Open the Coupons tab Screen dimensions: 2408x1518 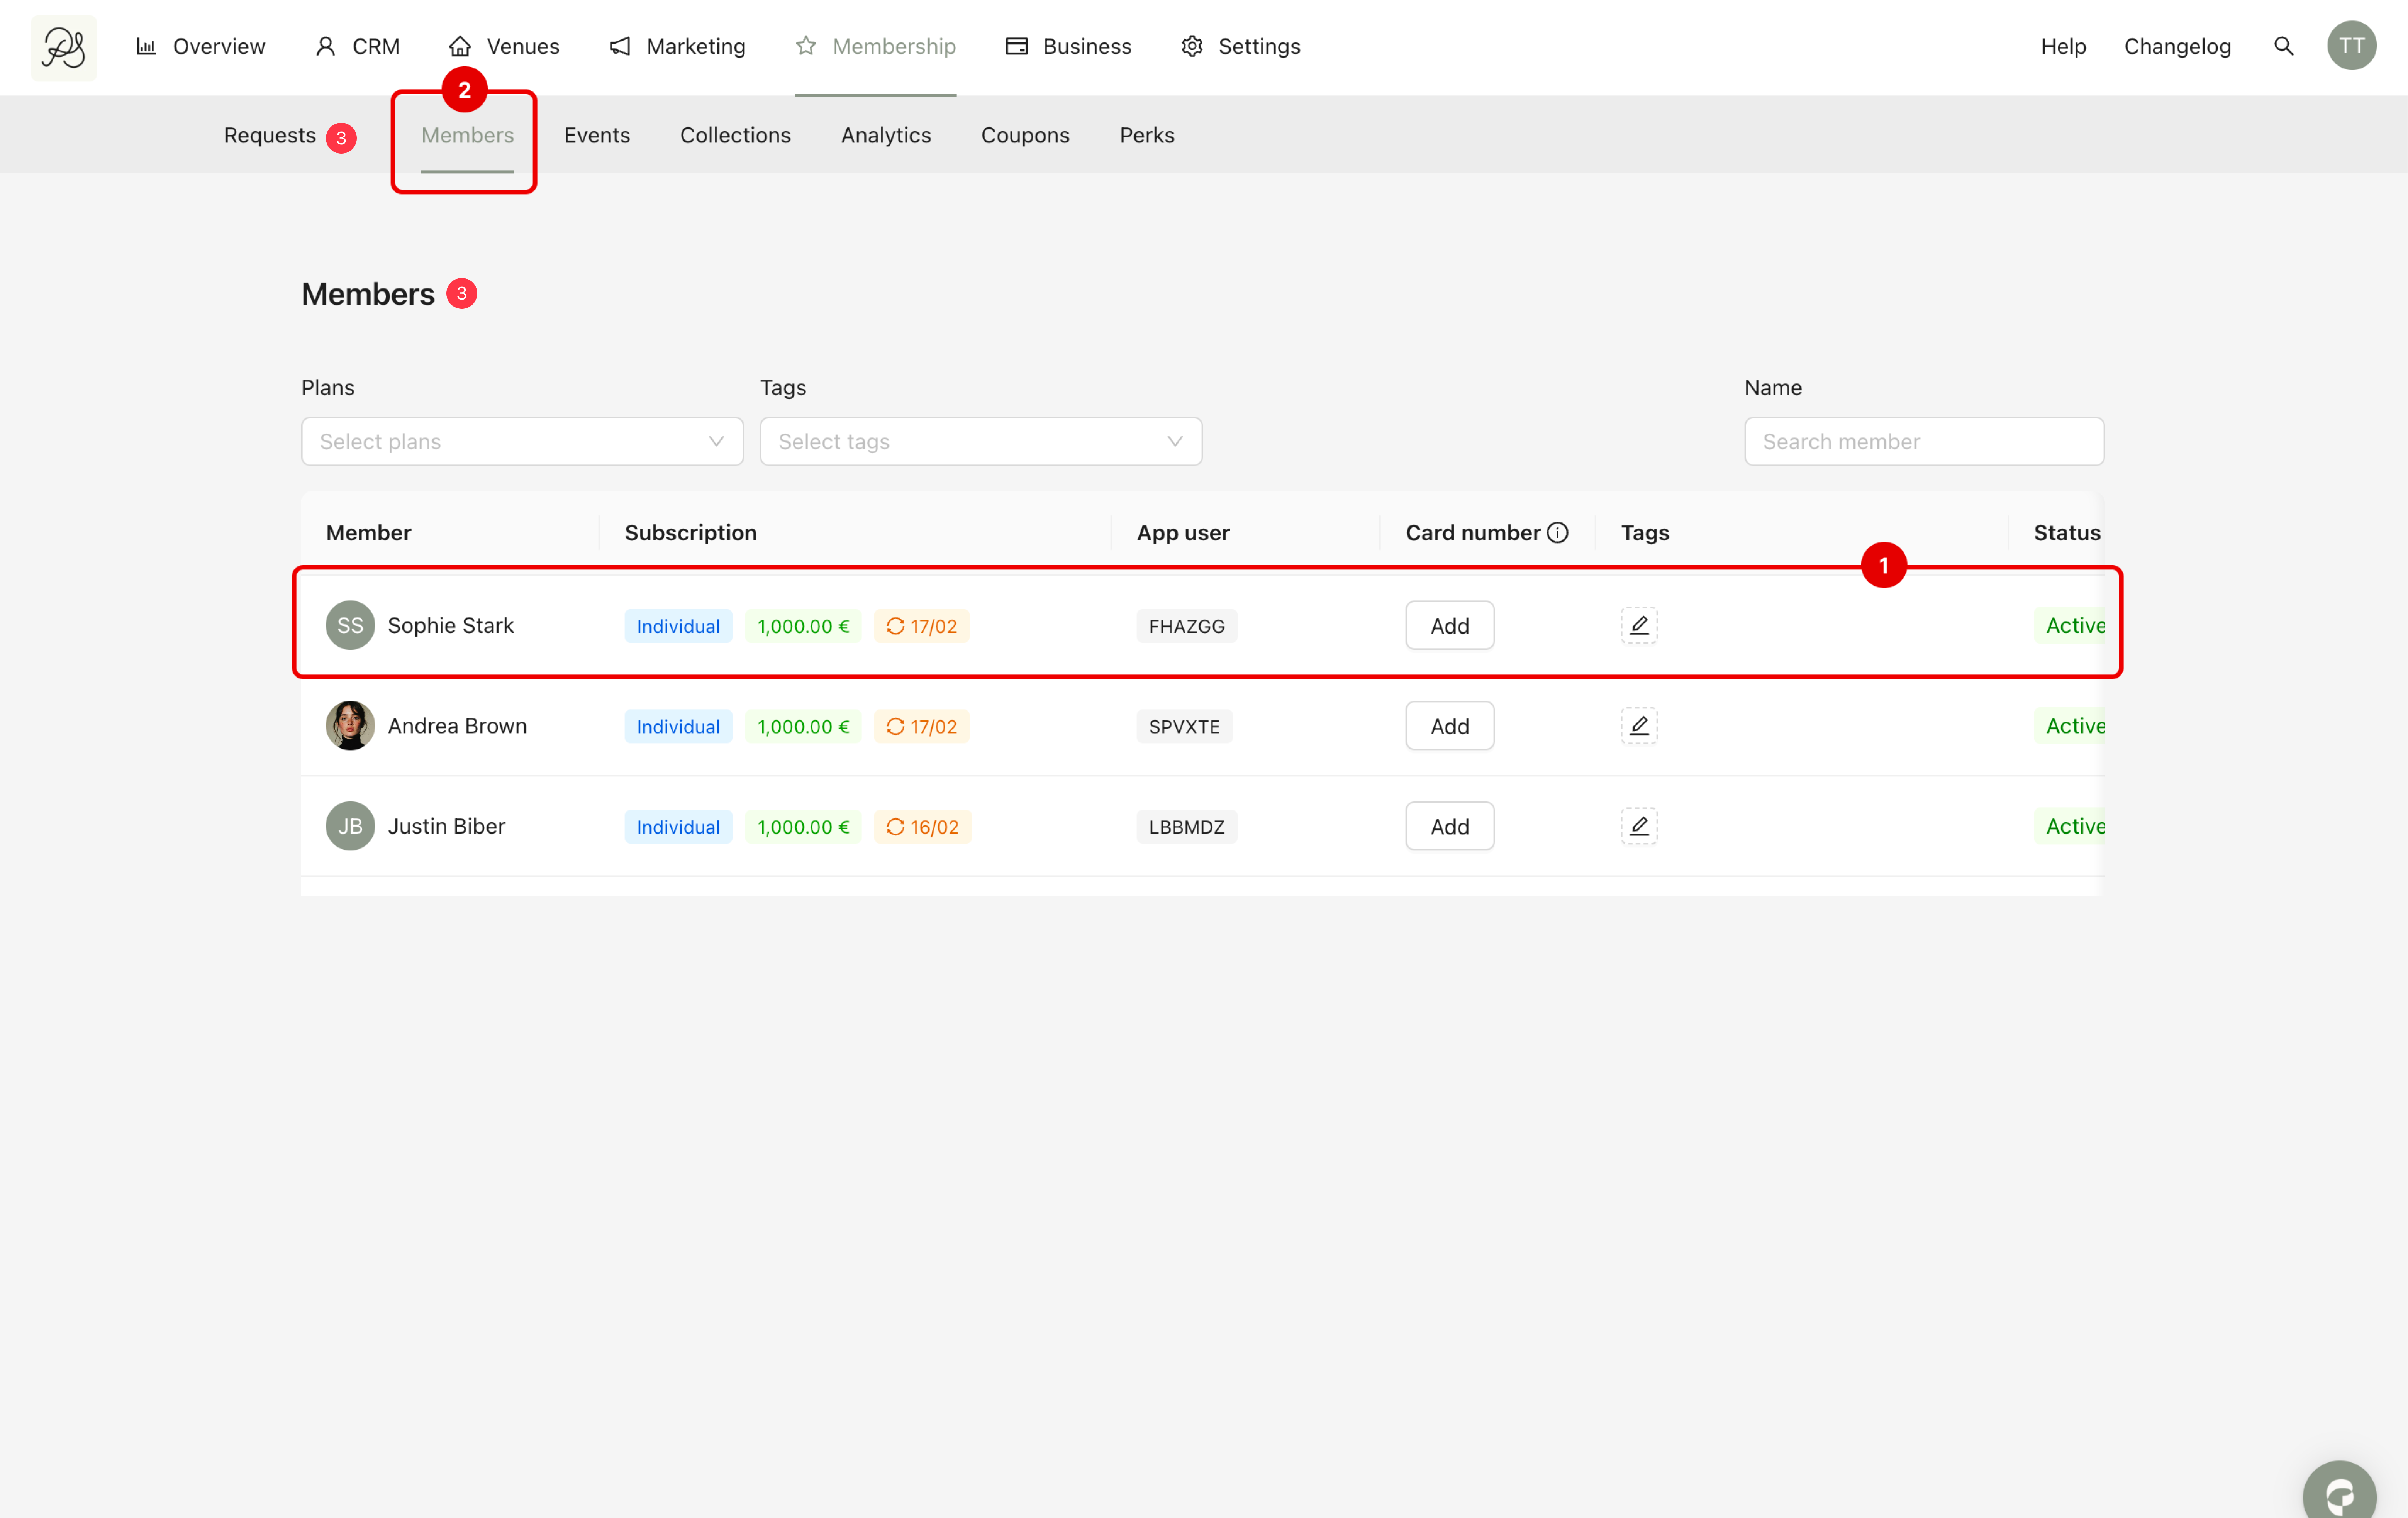[x=1024, y=135]
